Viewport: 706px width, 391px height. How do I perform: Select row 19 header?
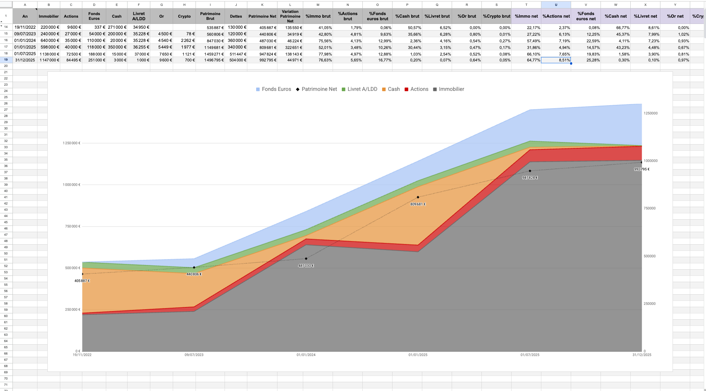[6, 60]
